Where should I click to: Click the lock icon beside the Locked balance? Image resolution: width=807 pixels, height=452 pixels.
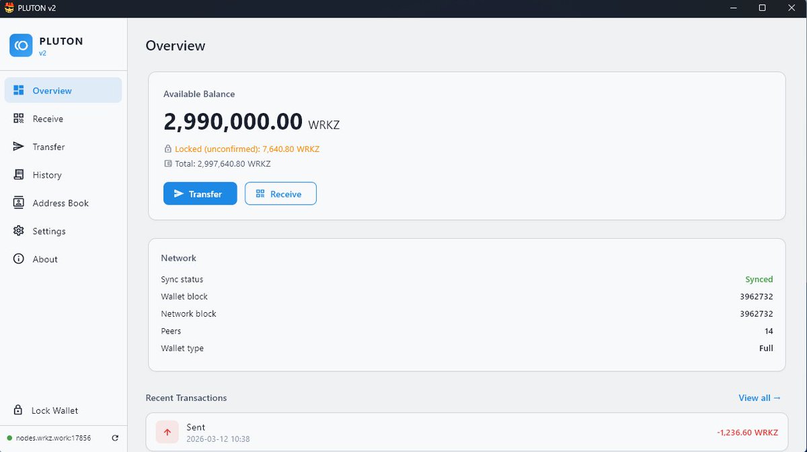[167, 149]
